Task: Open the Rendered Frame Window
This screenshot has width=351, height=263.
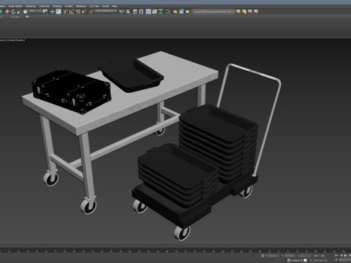Action: tap(181, 12)
